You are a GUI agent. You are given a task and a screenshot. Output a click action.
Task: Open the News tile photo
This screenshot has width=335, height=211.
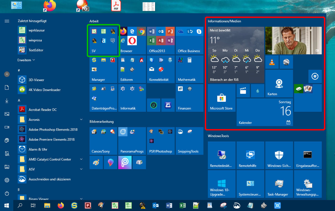pos(293,41)
